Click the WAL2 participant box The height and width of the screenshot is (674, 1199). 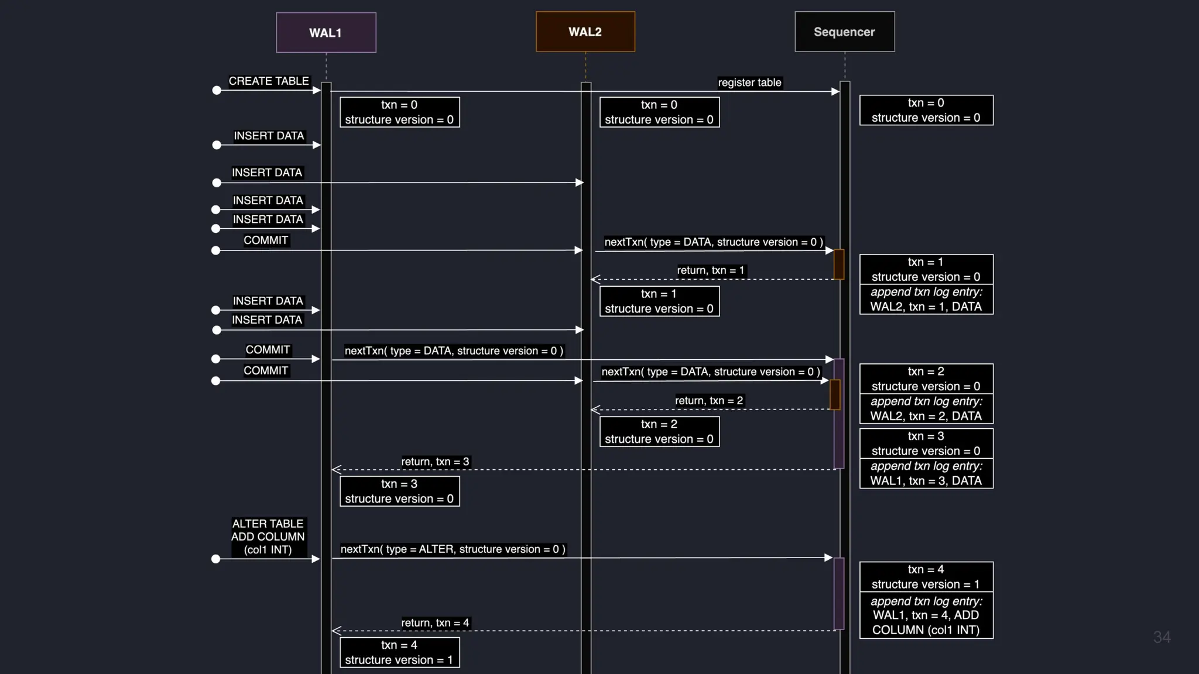pyautogui.click(x=585, y=32)
